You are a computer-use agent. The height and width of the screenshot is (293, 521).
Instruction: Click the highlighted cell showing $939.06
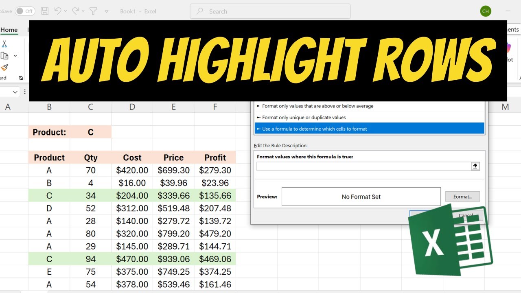174,259
